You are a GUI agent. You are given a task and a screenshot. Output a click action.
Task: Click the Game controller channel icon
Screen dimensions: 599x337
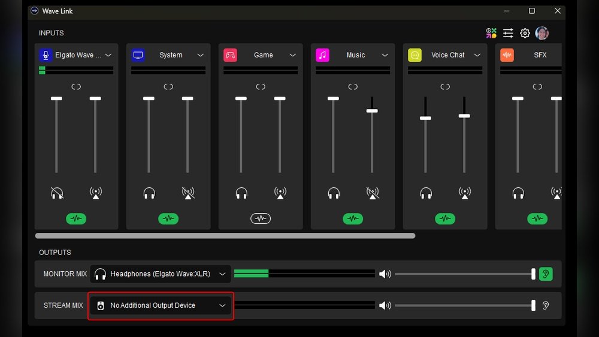click(x=230, y=55)
